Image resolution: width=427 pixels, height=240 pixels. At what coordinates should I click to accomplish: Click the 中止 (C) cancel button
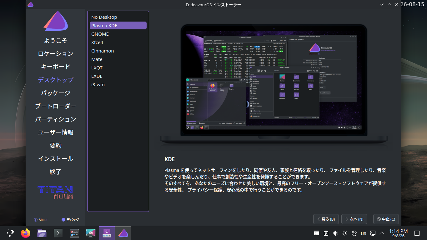(x=386, y=219)
